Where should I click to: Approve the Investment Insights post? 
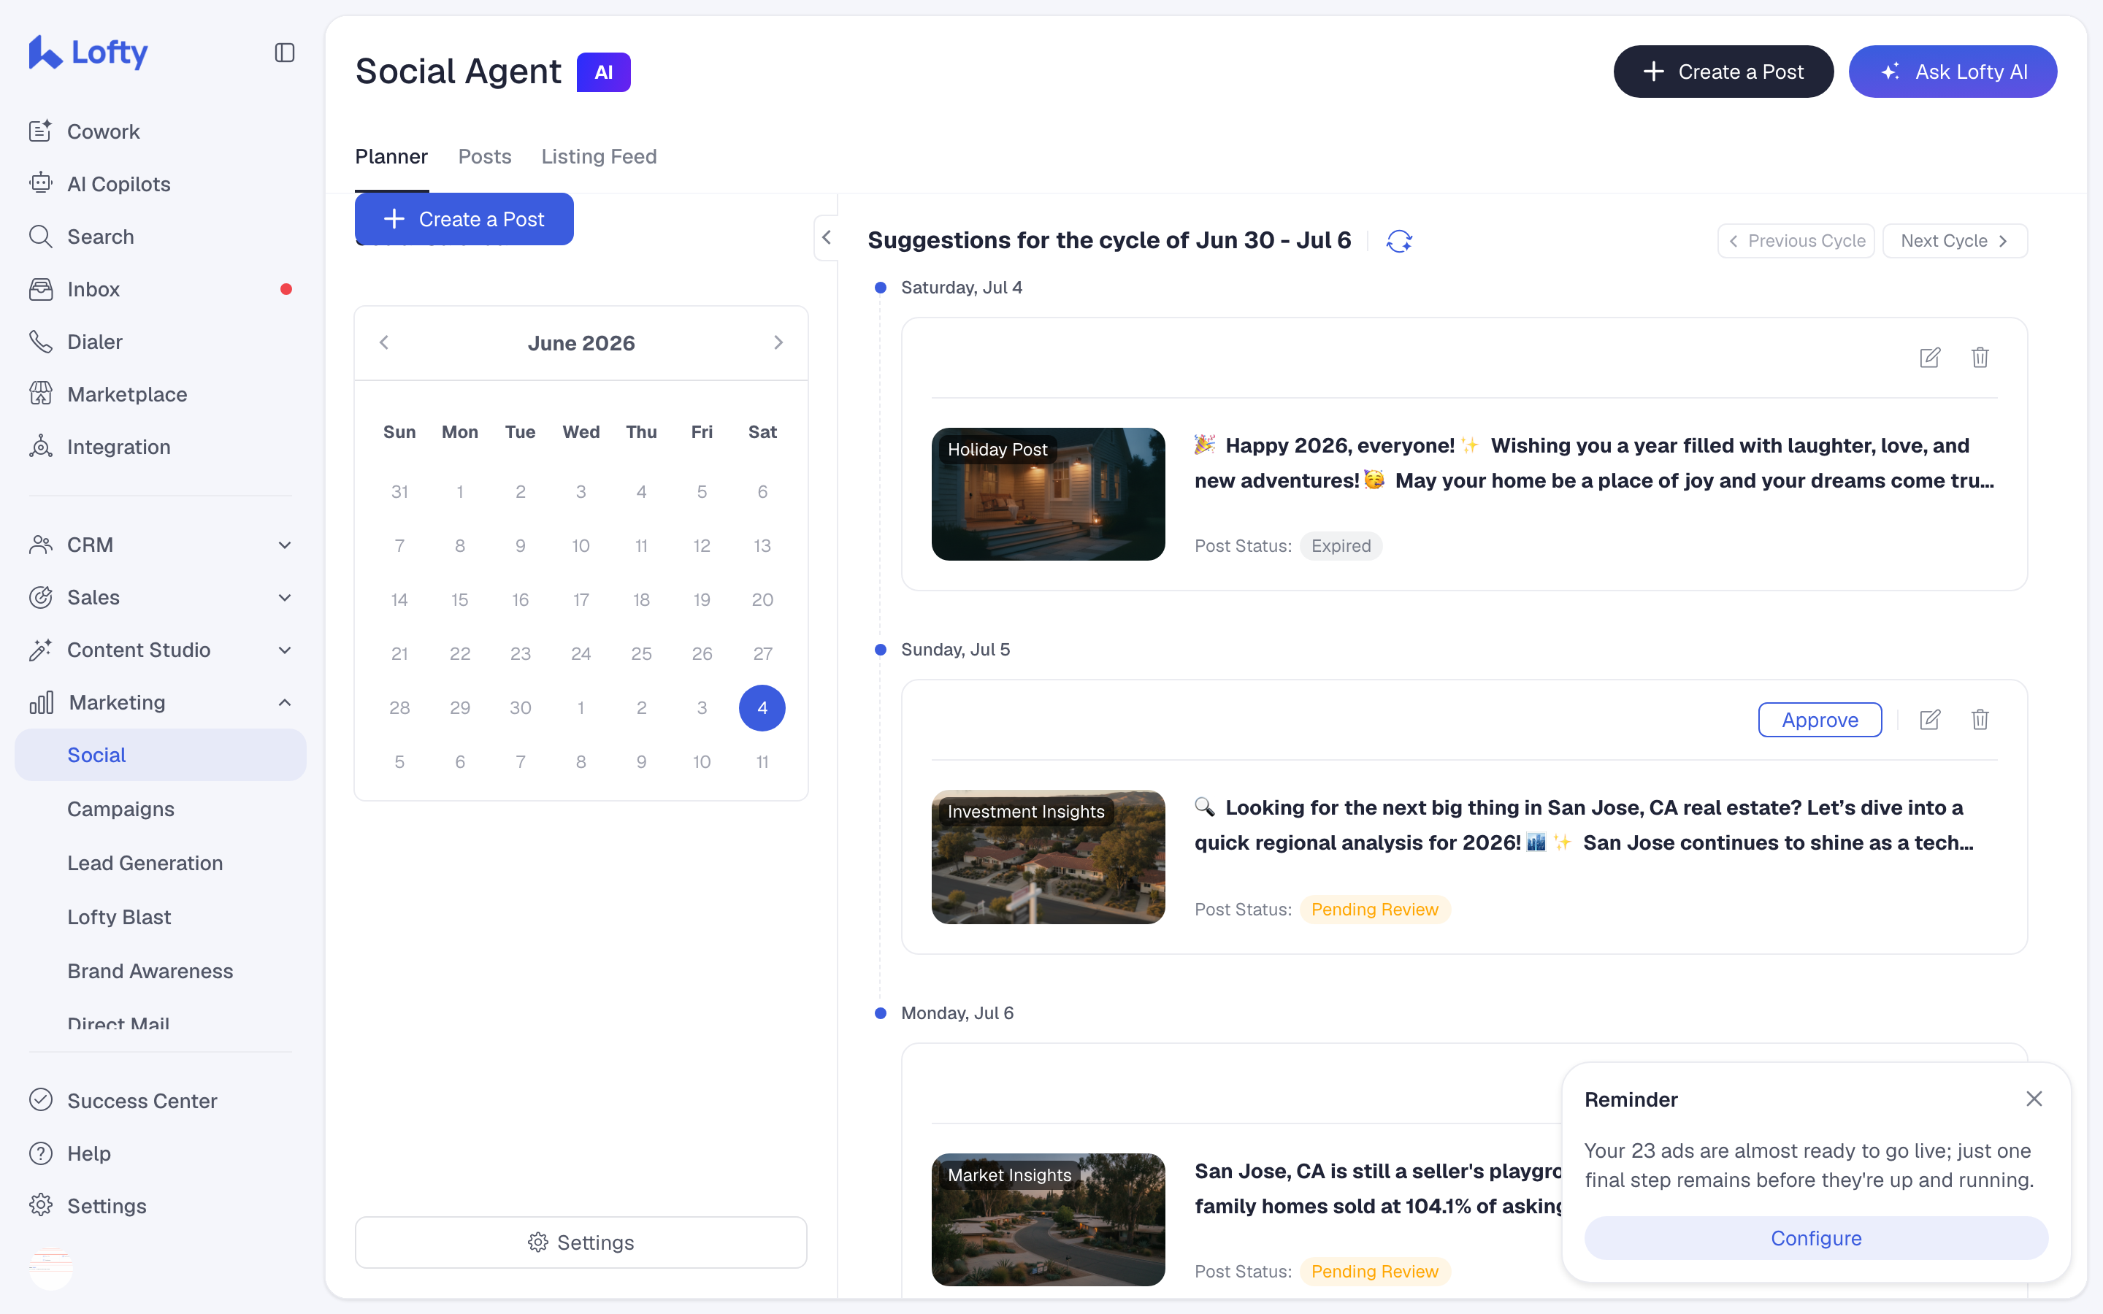click(1820, 720)
